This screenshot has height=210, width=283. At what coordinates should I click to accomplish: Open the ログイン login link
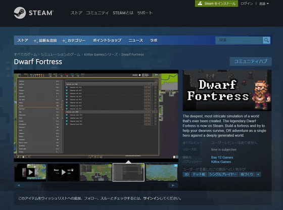(x=247, y=4)
